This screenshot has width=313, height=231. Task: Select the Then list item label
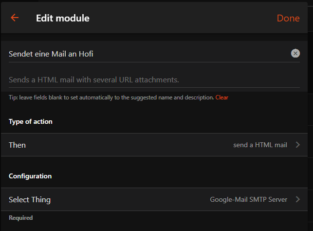point(18,145)
